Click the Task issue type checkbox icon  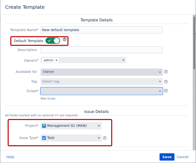click(x=44, y=138)
